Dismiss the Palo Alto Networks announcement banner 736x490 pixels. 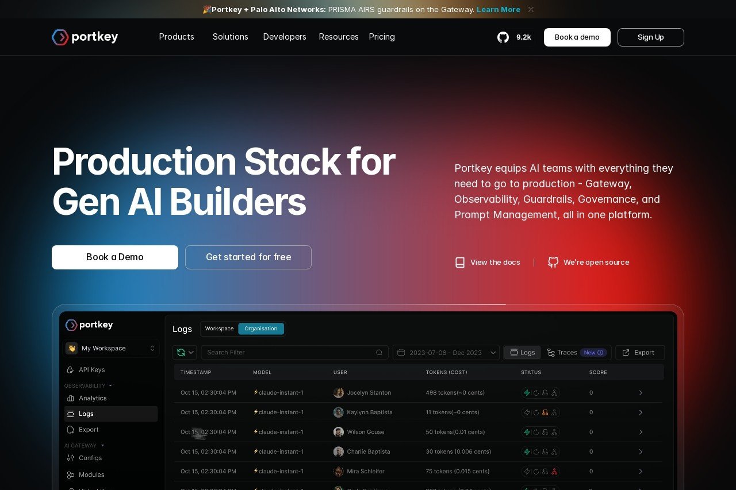point(531,9)
